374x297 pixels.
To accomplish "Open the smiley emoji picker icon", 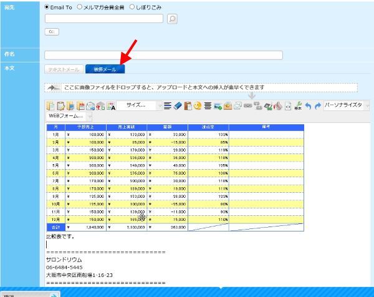I will pos(198,105).
